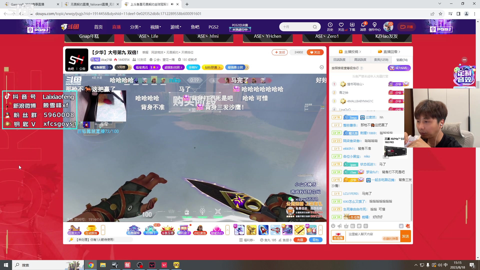Expand the task icons panel arrow

click(103, 230)
